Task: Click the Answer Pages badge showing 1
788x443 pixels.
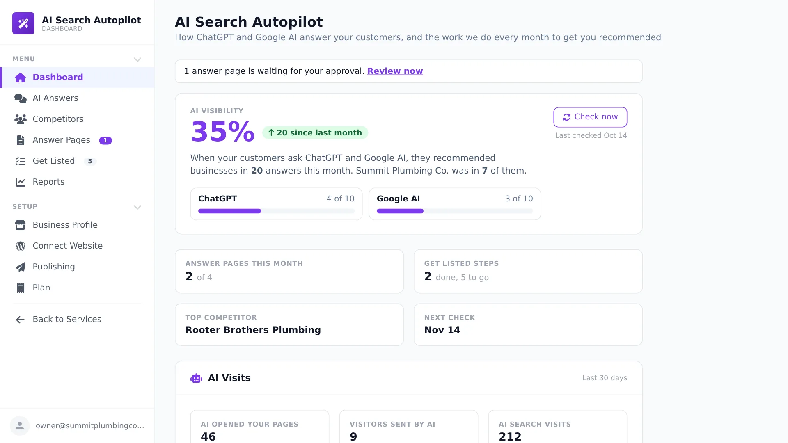Action: pyautogui.click(x=105, y=140)
